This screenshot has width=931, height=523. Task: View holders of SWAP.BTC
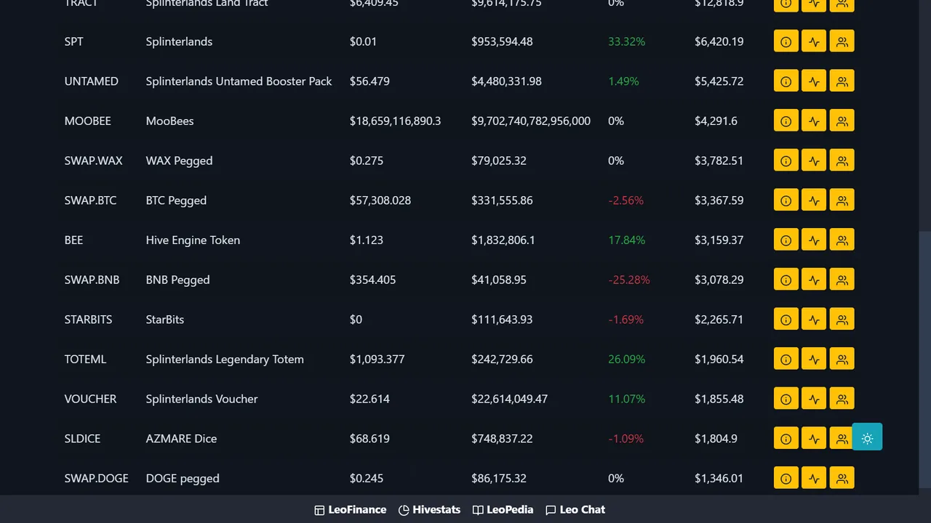(842, 200)
